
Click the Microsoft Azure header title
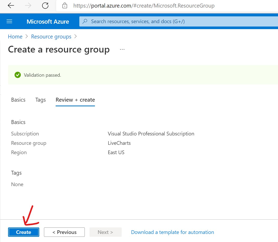(48, 22)
